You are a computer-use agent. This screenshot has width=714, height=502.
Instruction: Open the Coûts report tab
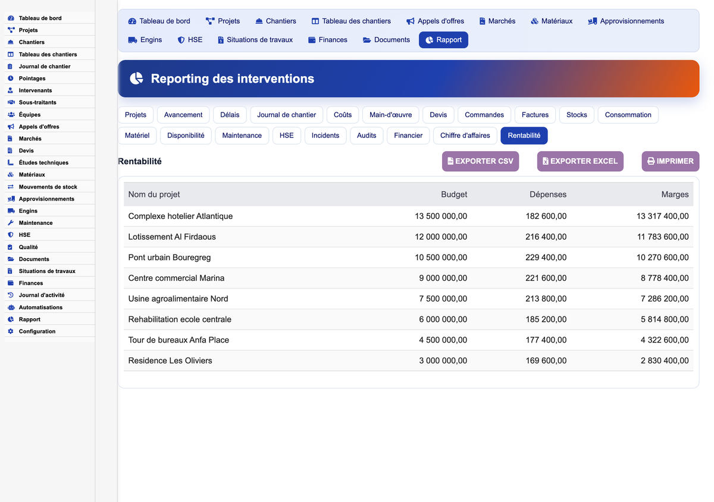pyautogui.click(x=343, y=115)
